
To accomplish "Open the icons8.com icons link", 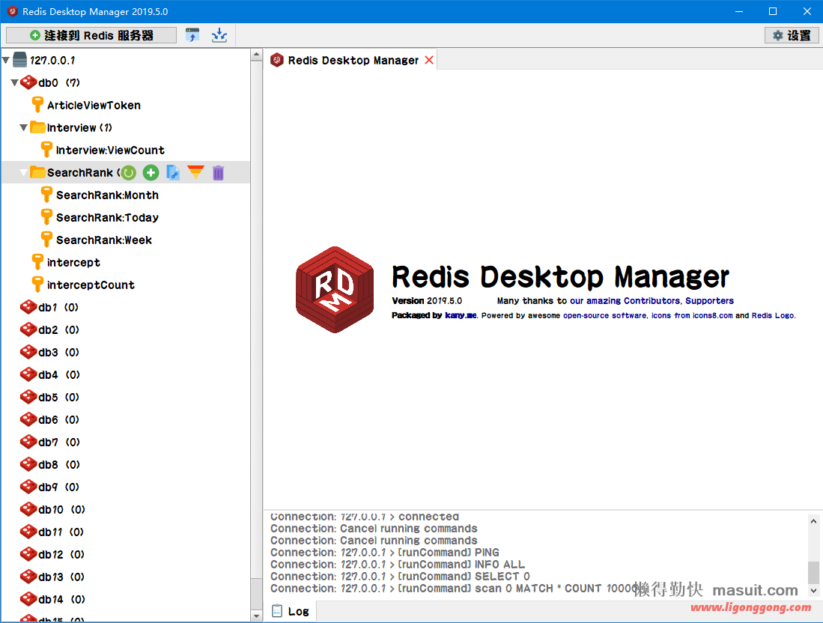I will coord(692,315).
